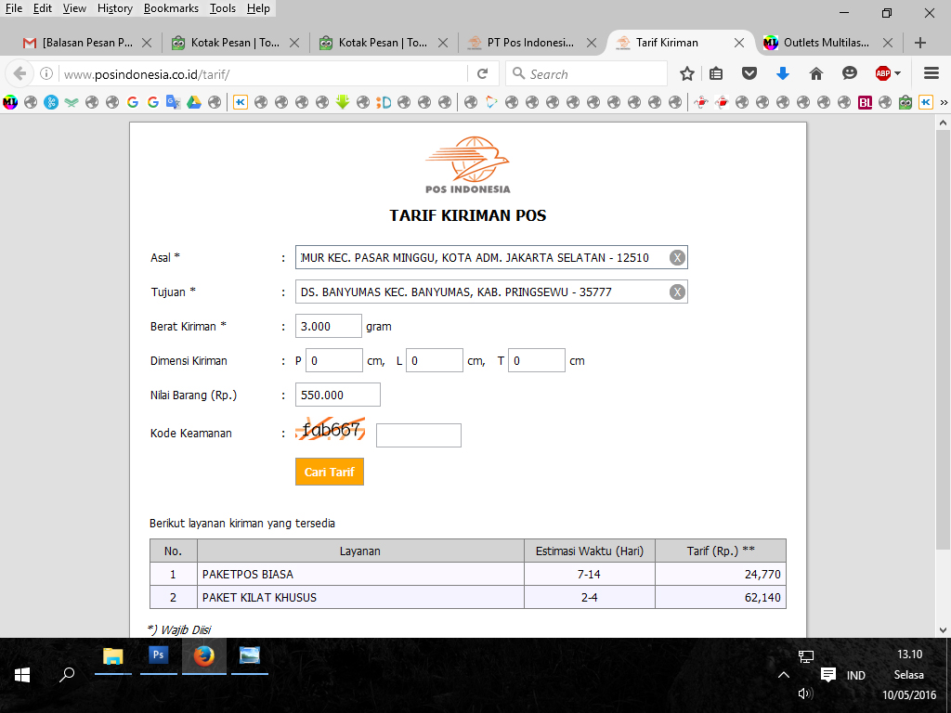
Task: Open File Explorer from the taskbar
Action: (112, 655)
